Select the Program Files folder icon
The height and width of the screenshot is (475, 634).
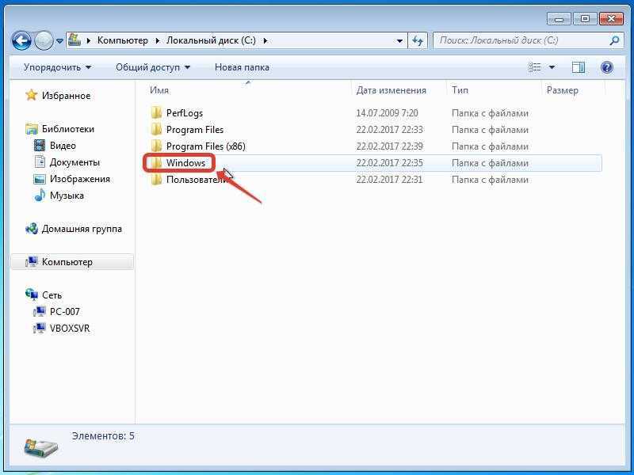(x=156, y=130)
